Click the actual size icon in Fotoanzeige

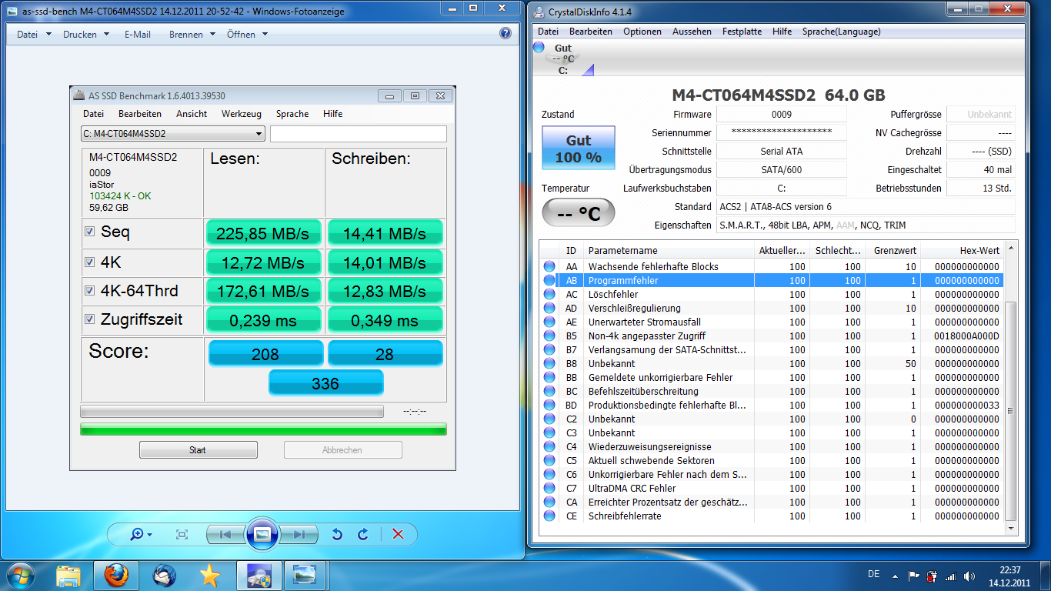[182, 534]
